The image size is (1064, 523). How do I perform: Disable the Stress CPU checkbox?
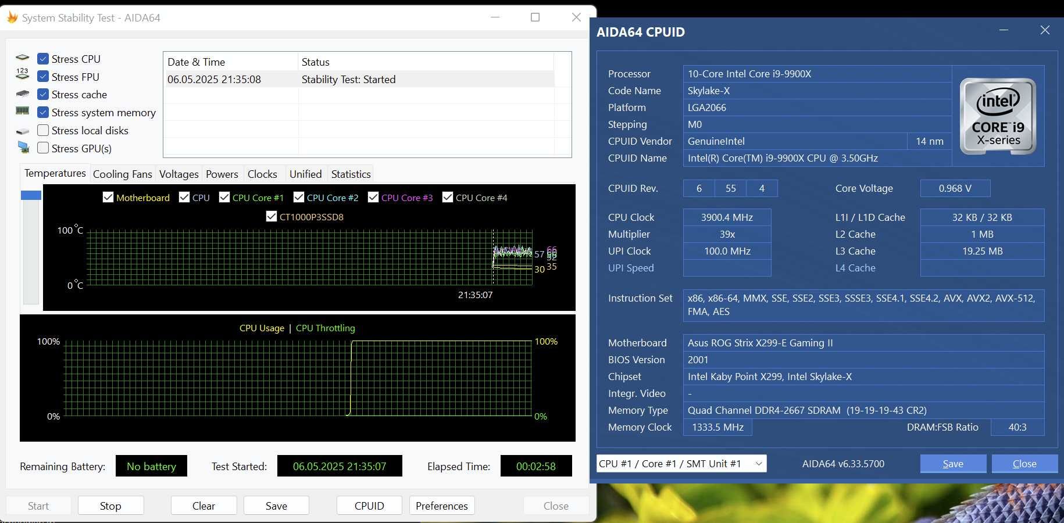[x=43, y=59]
